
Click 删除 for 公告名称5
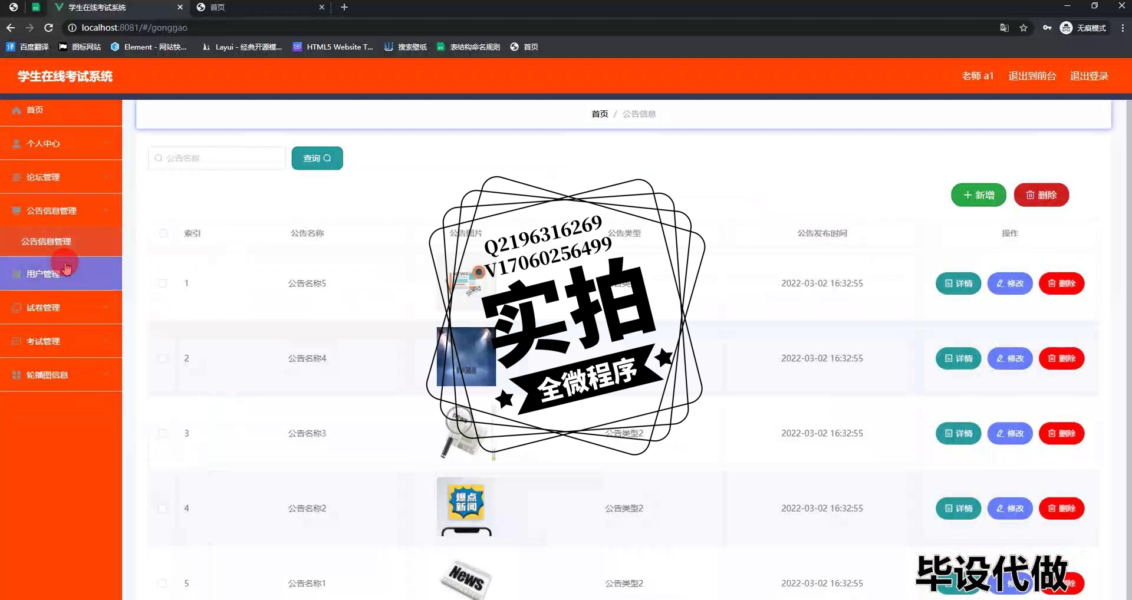[1061, 283]
